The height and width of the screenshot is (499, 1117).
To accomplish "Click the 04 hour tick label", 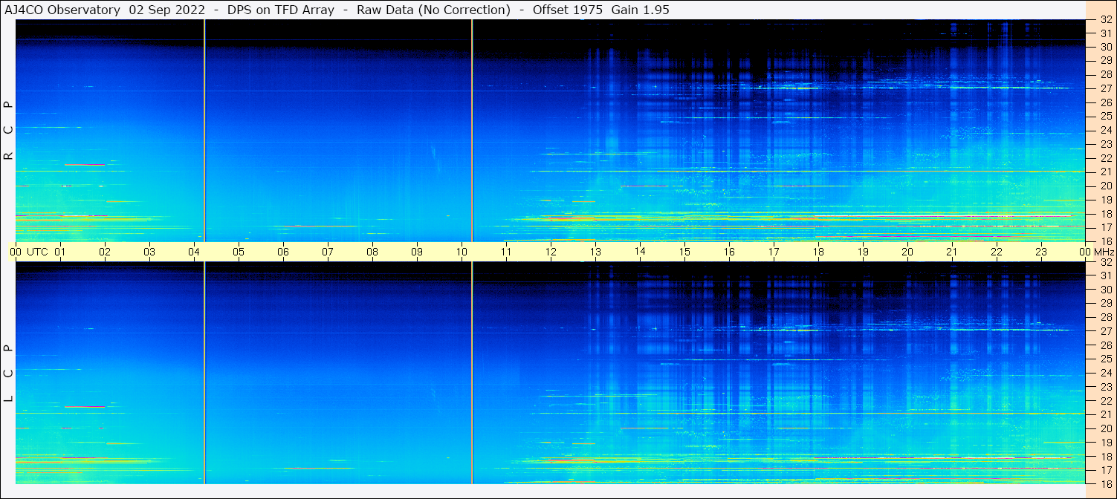I will tap(194, 252).
